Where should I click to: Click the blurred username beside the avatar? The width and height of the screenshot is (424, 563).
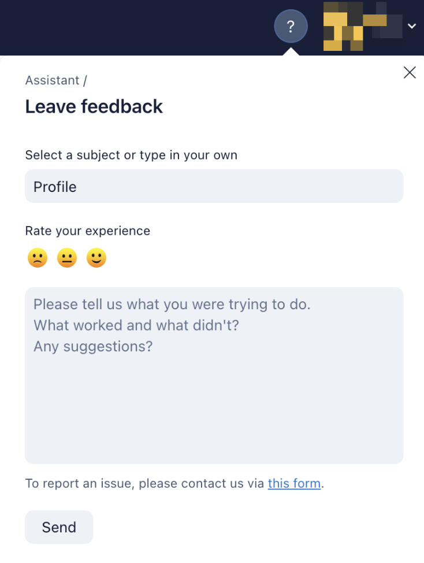[x=383, y=20]
